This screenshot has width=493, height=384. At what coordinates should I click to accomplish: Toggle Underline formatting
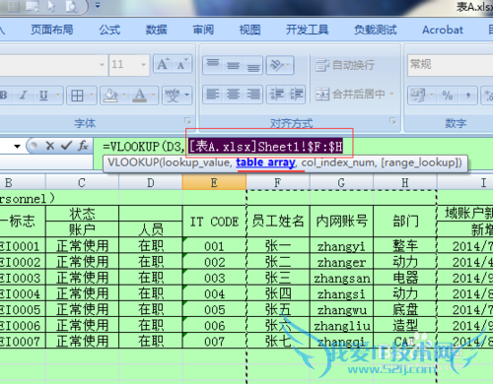pyautogui.click(x=43, y=96)
